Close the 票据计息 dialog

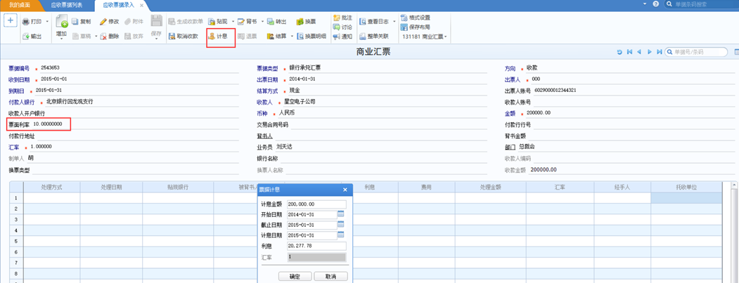point(345,190)
